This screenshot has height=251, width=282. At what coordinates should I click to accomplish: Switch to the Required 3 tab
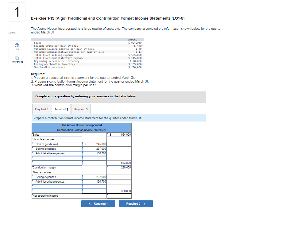81,109
